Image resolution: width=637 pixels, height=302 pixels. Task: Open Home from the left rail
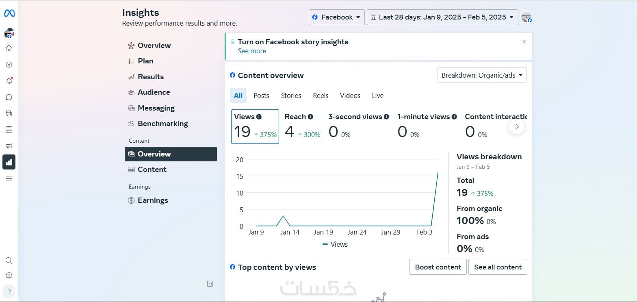9,48
